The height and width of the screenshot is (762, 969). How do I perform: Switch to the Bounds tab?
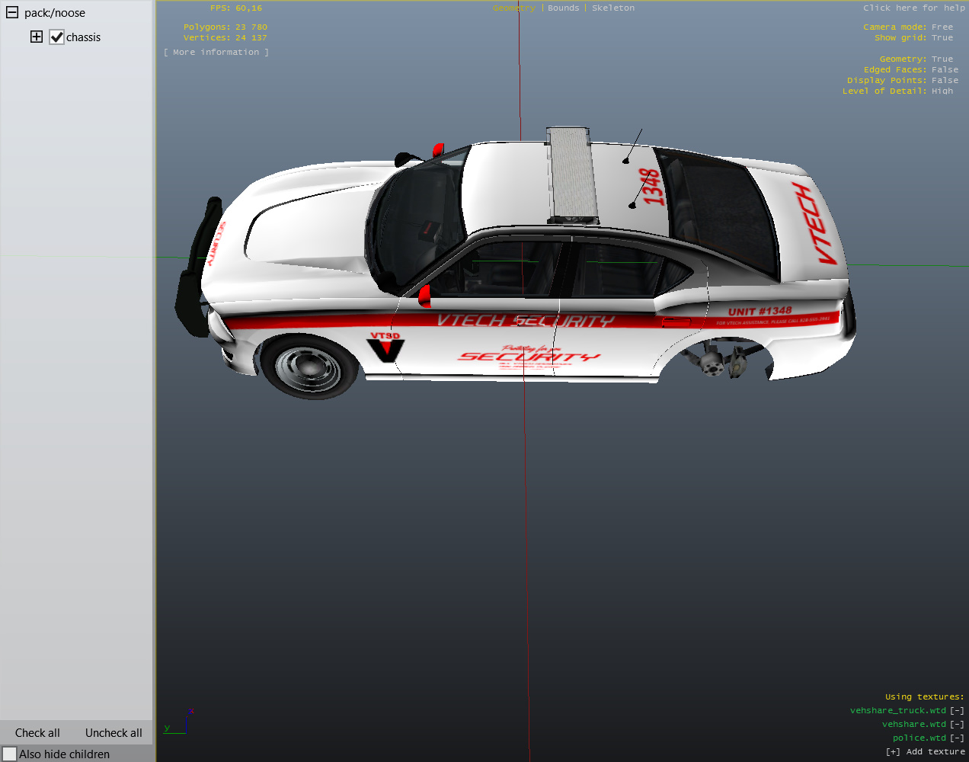pyautogui.click(x=563, y=8)
